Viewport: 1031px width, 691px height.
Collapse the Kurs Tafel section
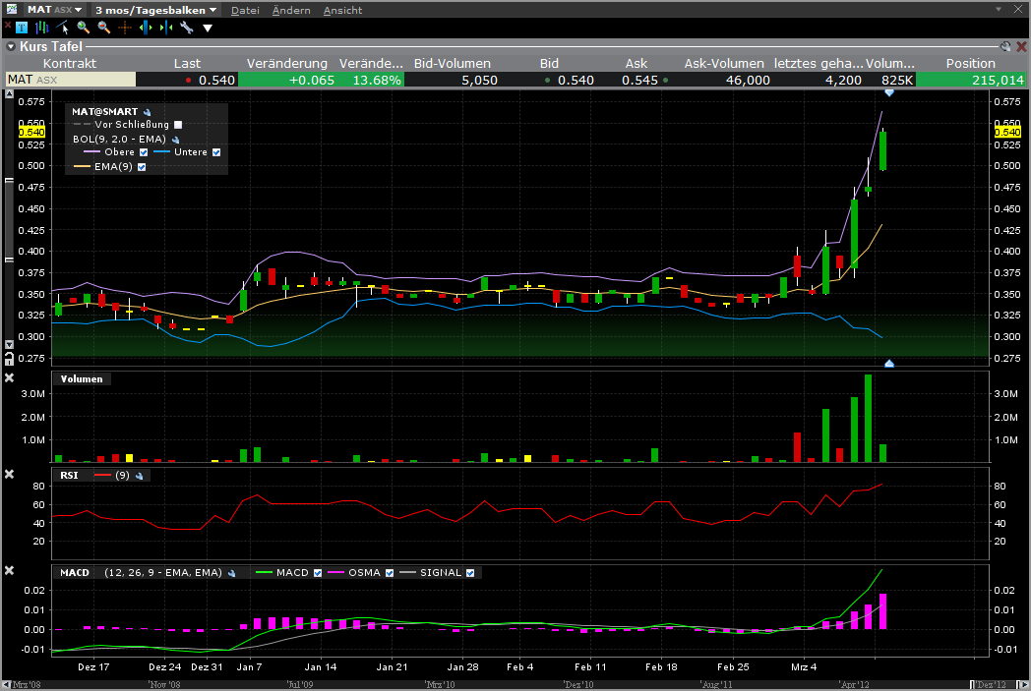tap(10, 46)
